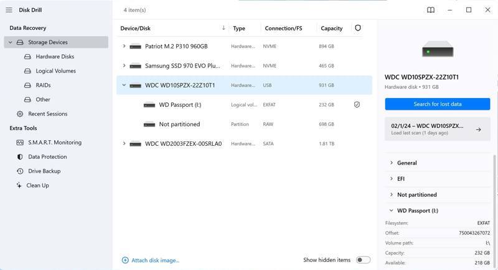Expand the WDC WD2003FZEX-00SRLA0 row
This screenshot has width=498, height=270.
click(124, 143)
